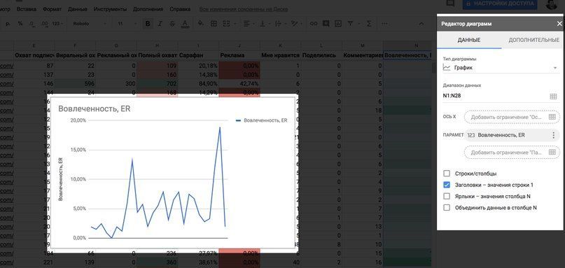Switch to the ДОПОЛНИТЕЛЬНЫЕ tab
Viewport: 565px width, 268px height.
click(533, 40)
